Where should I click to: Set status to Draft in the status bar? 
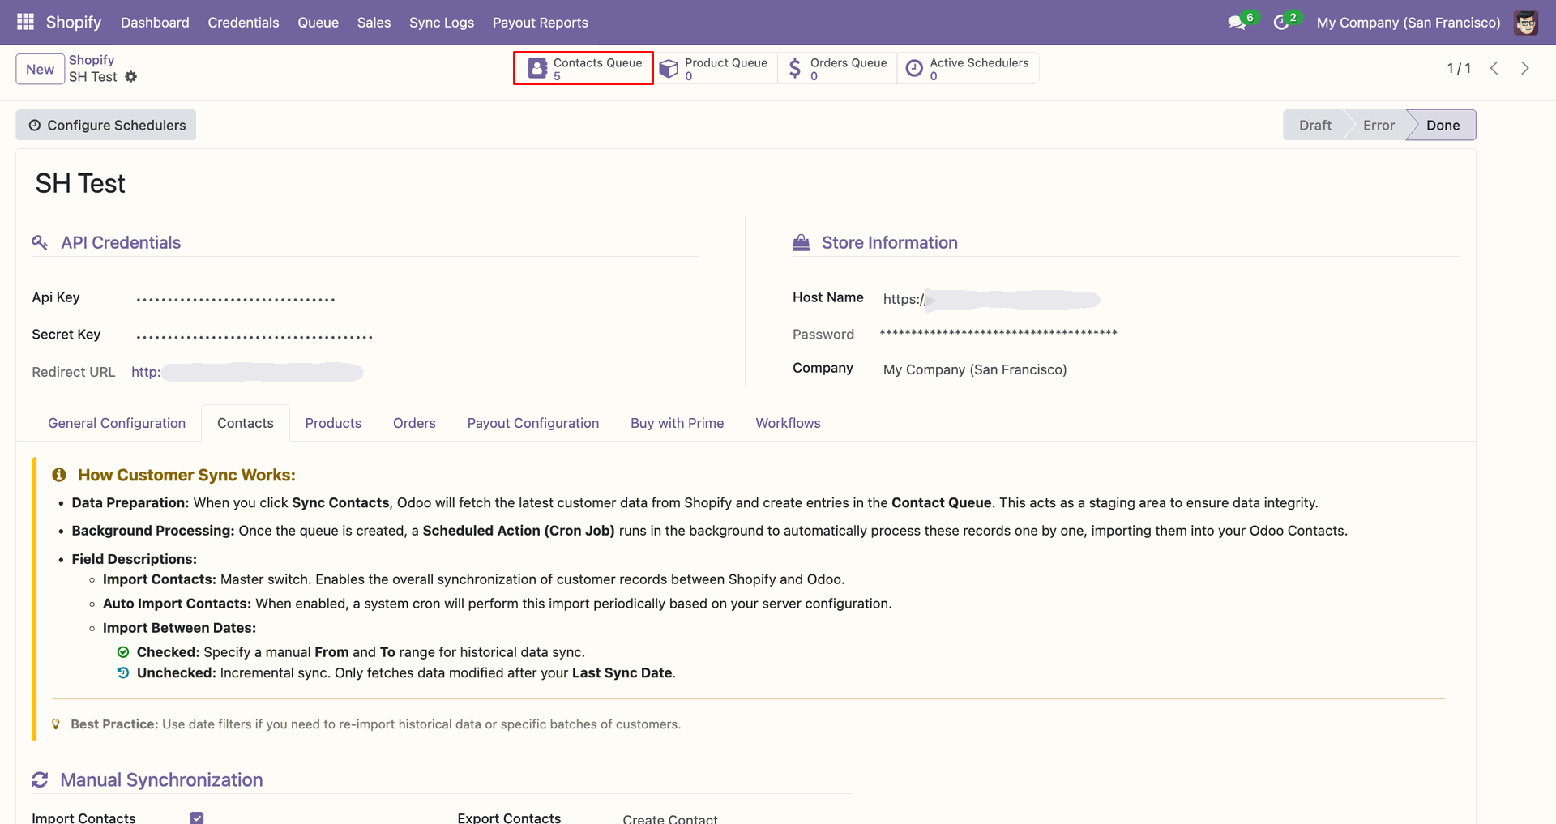point(1314,125)
